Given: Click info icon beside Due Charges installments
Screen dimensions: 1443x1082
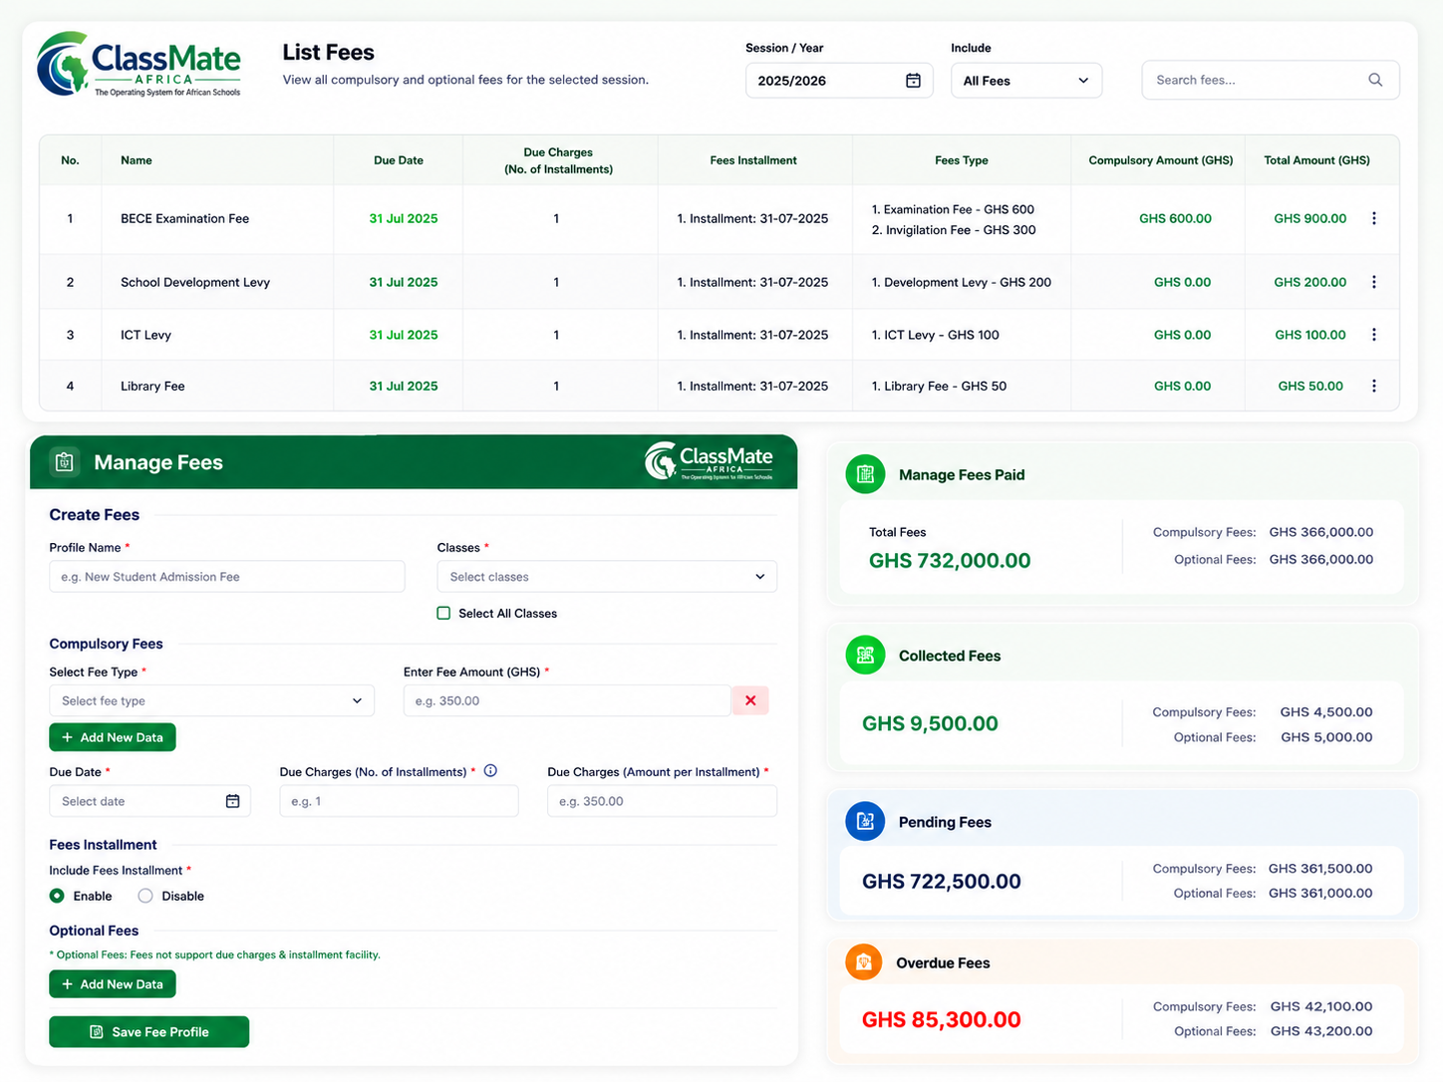Looking at the screenshot, I should (x=490, y=770).
